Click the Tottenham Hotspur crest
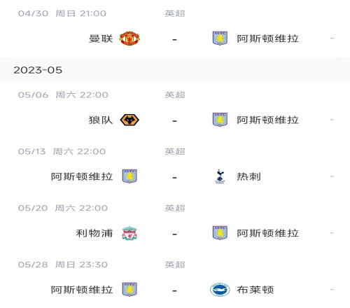This screenshot has height=308, width=350. click(220, 176)
